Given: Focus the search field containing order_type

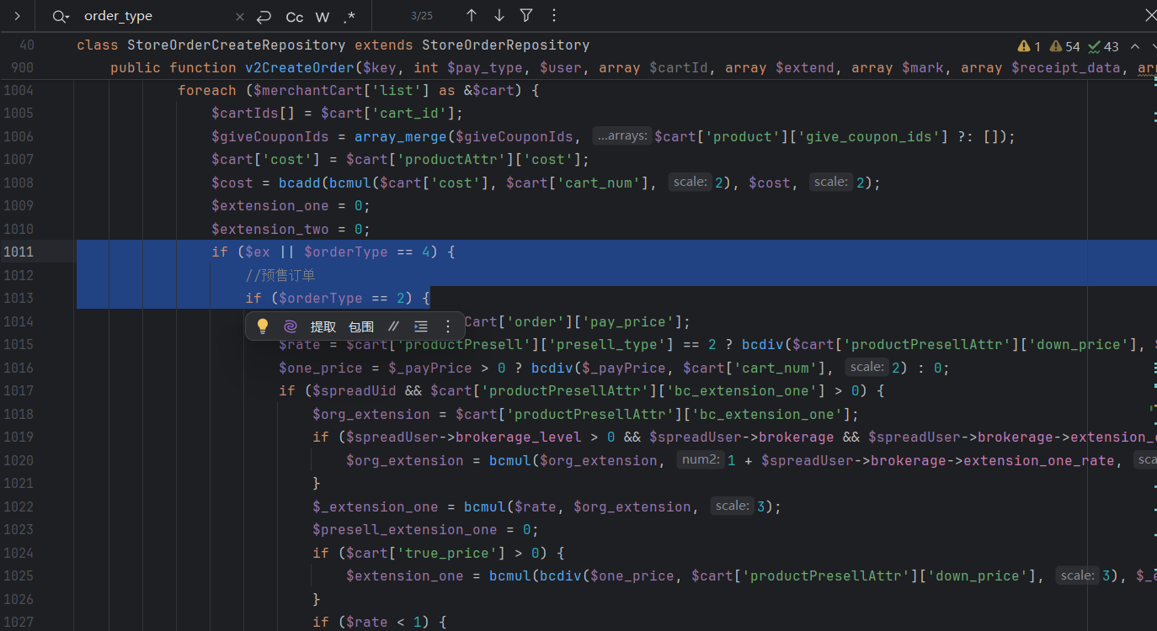Looking at the screenshot, I should [156, 16].
